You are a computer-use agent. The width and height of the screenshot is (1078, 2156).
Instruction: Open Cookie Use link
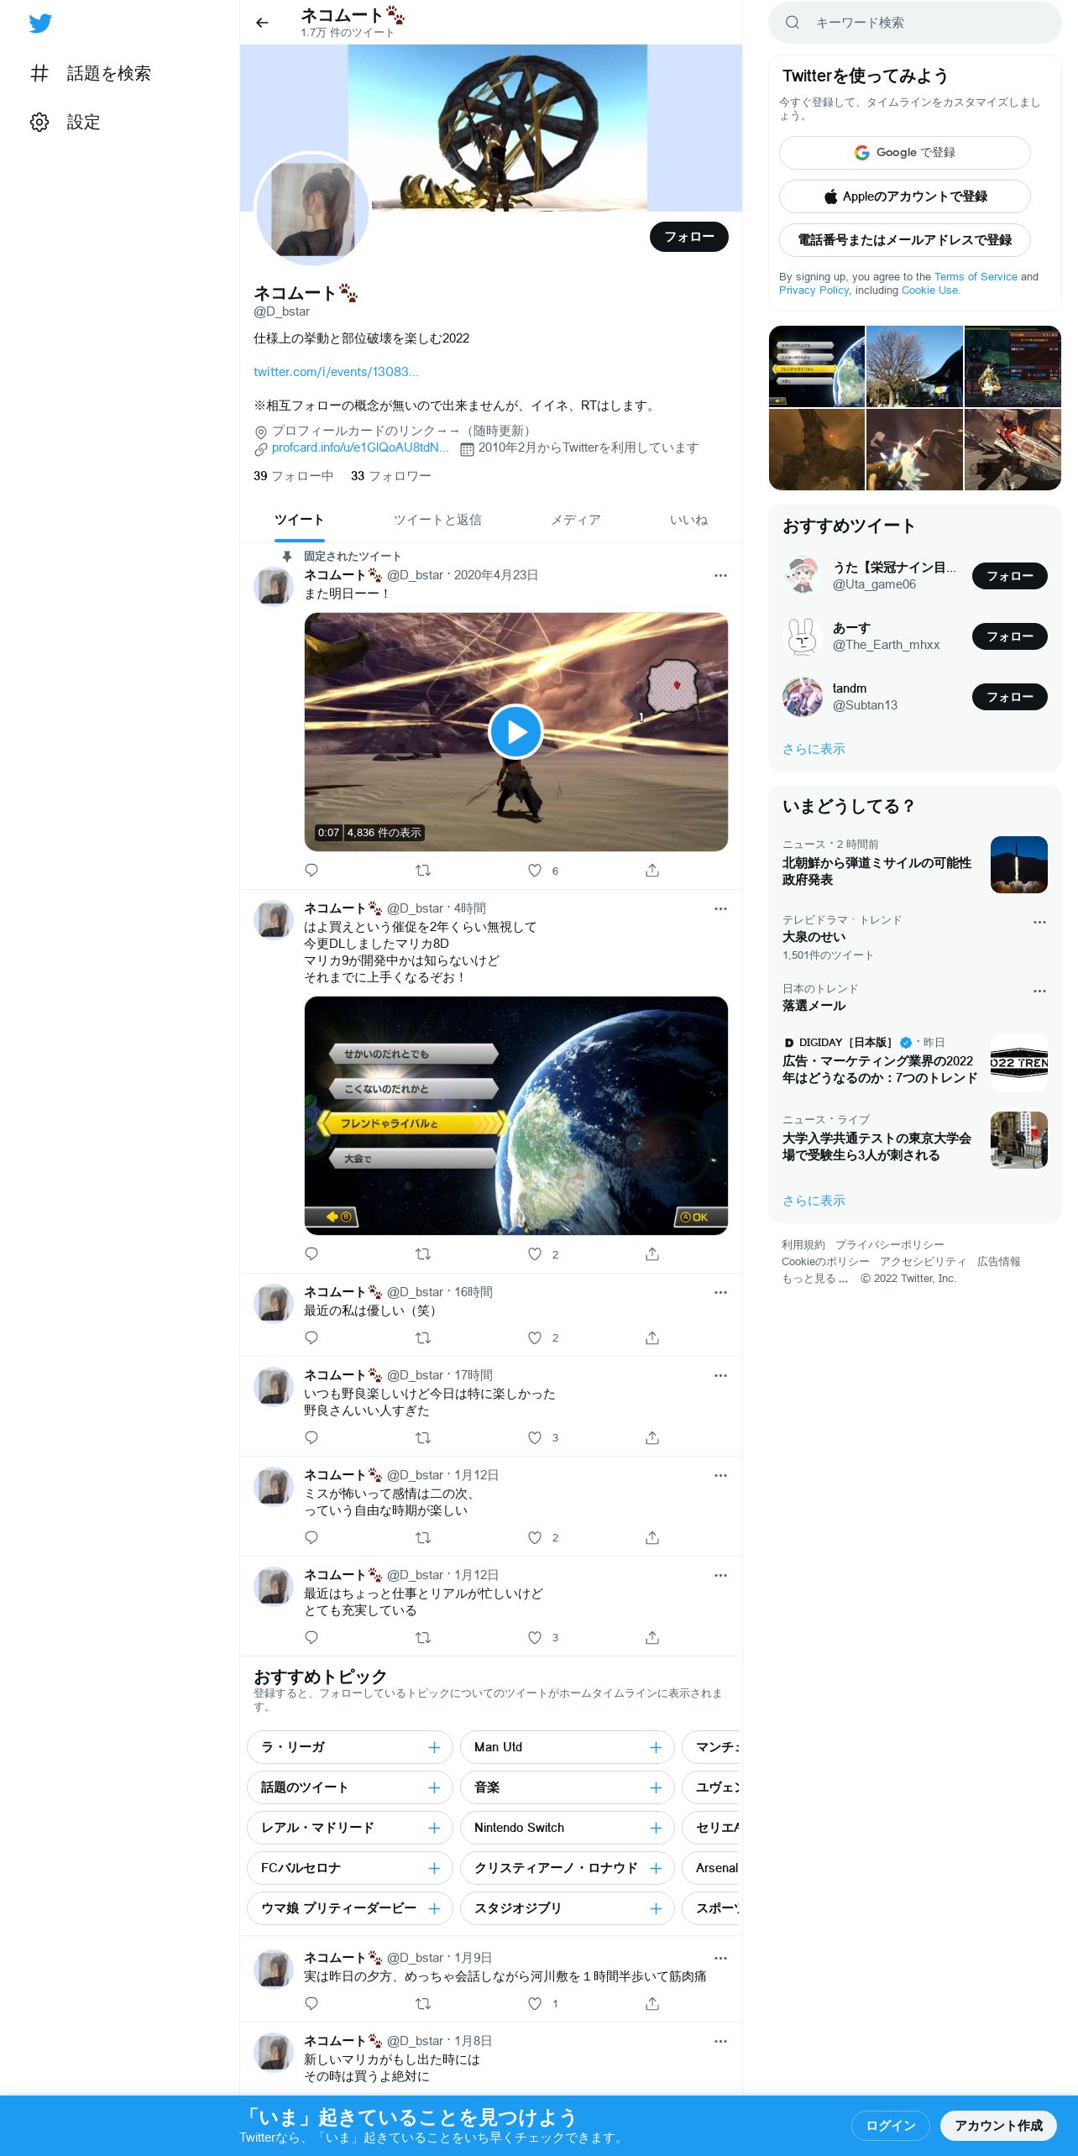929,290
